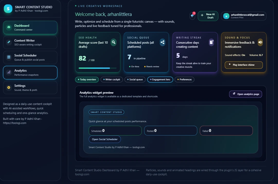Click the SEO score progress bar
The height and width of the screenshot is (184, 278).
click(x=97, y=68)
